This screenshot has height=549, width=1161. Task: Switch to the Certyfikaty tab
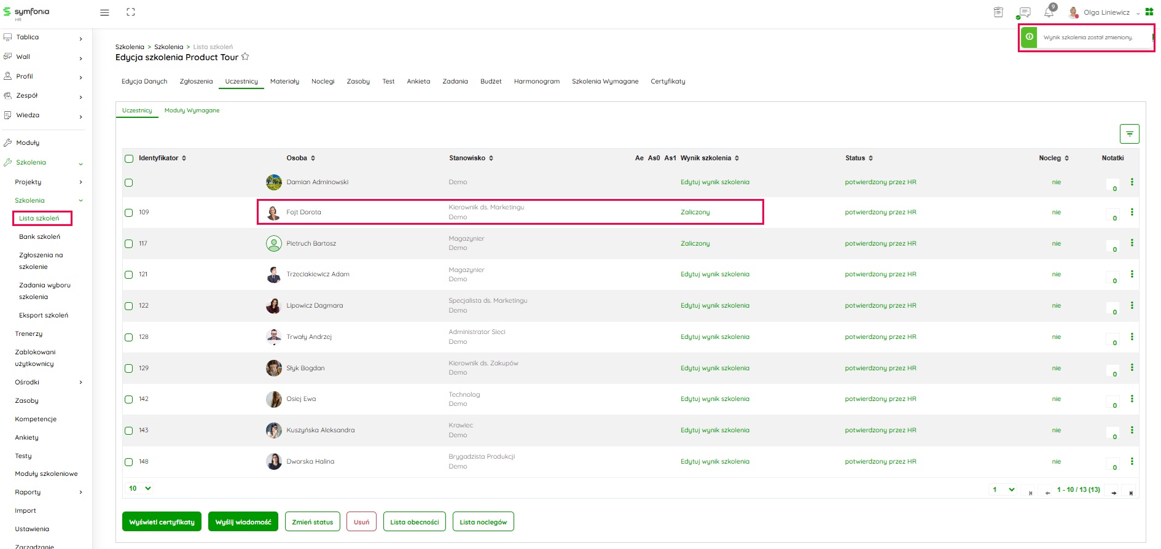tap(668, 81)
